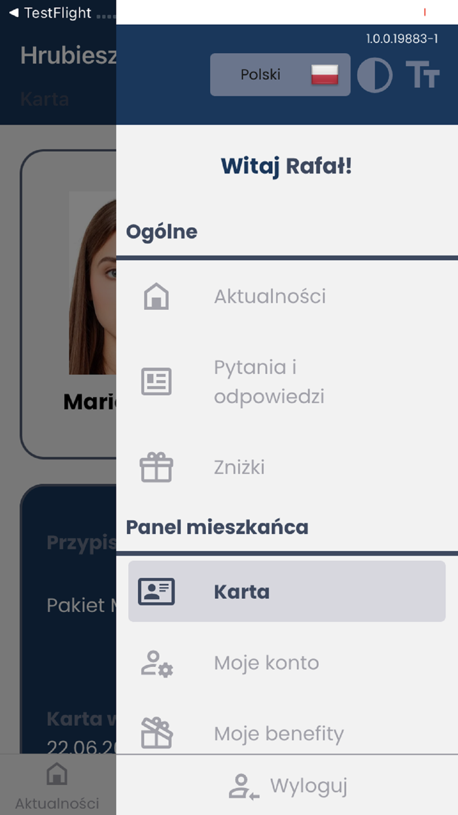
Task: Open Moje konto via the person-gear icon
Action: click(156, 662)
